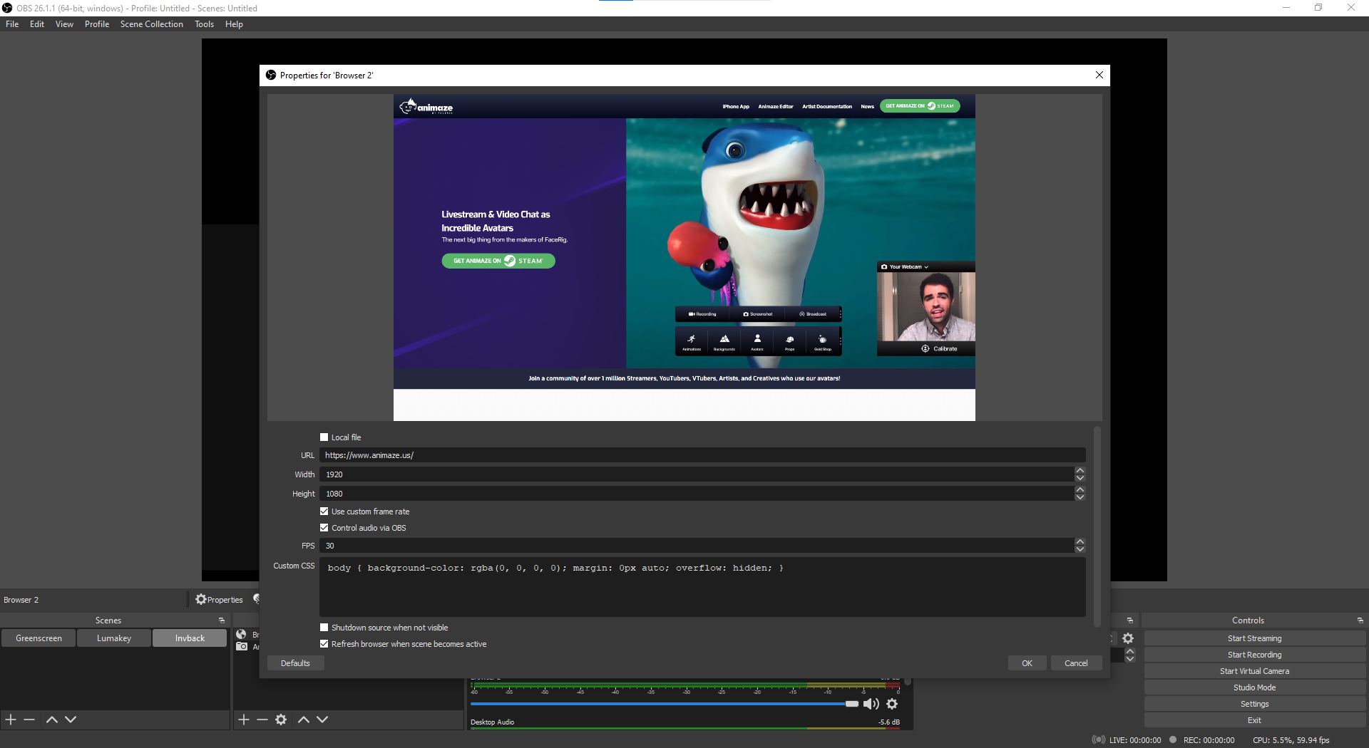This screenshot has height=748, width=1369.
Task: Click the Width input field
Action: click(697, 474)
